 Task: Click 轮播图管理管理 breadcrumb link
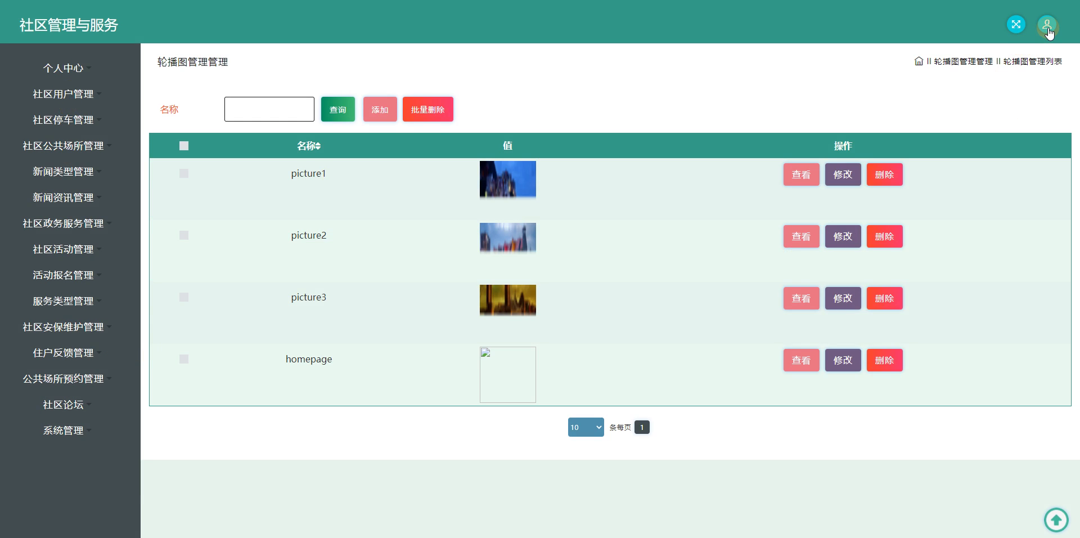pyautogui.click(x=963, y=61)
